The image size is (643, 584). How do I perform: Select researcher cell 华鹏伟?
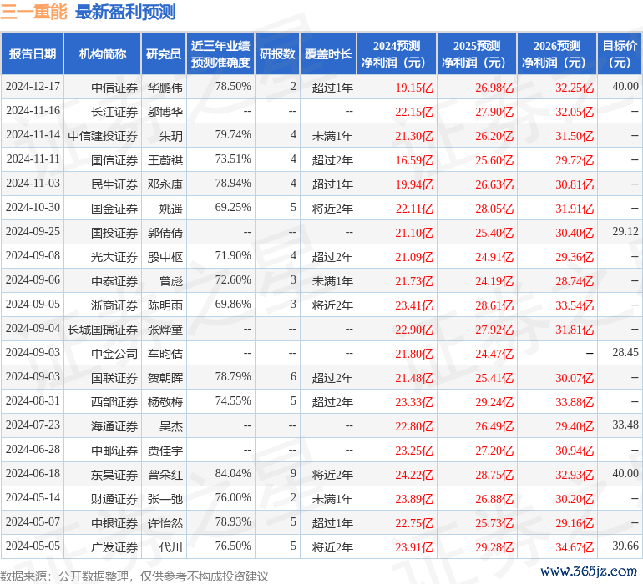click(x=165, y=88)
